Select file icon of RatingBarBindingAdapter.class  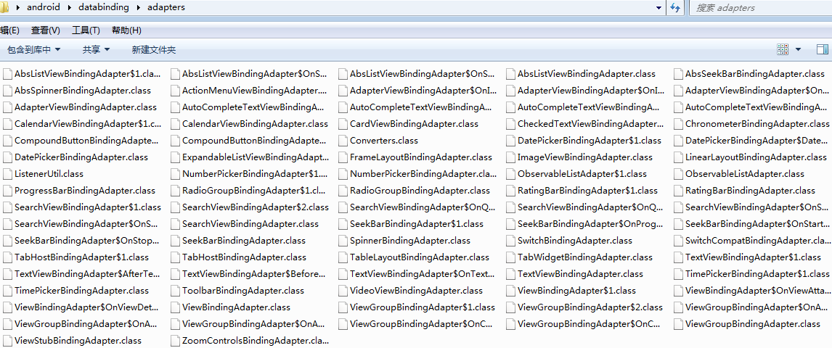(677, 190)
